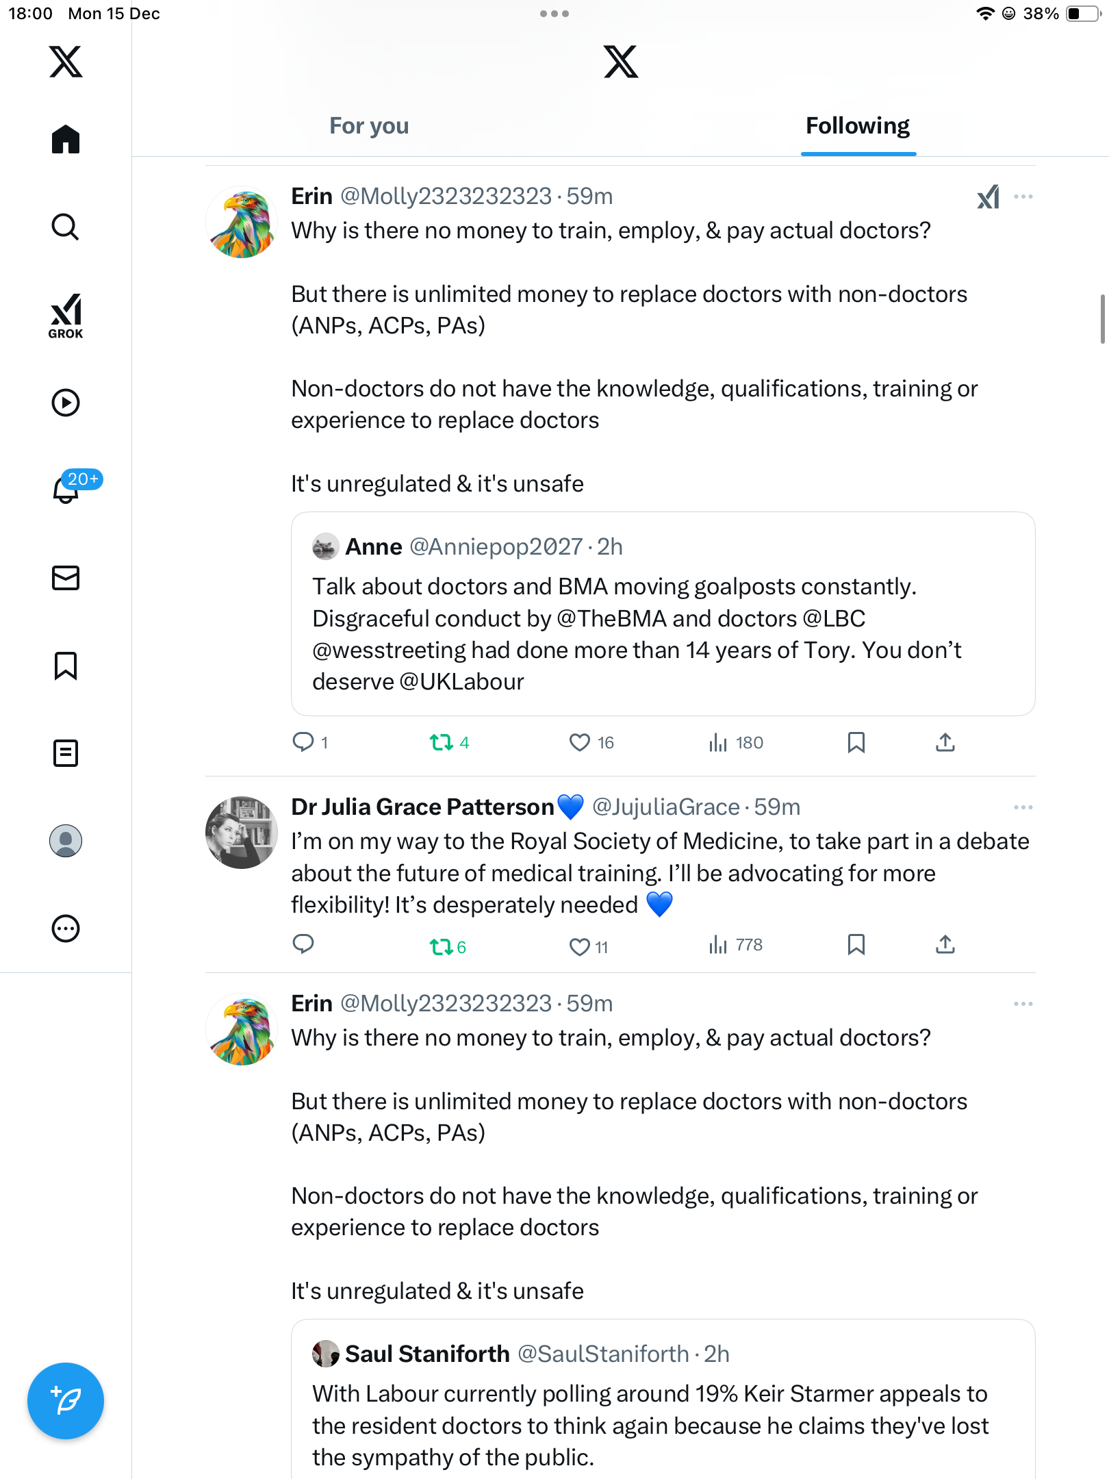
Task: Bookmark Erin's post with 180 views
Action: (856, 742)
